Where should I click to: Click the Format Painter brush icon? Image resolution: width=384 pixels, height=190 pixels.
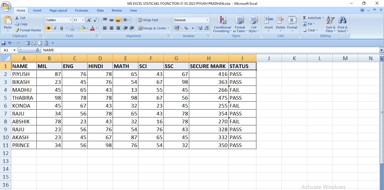17,30
